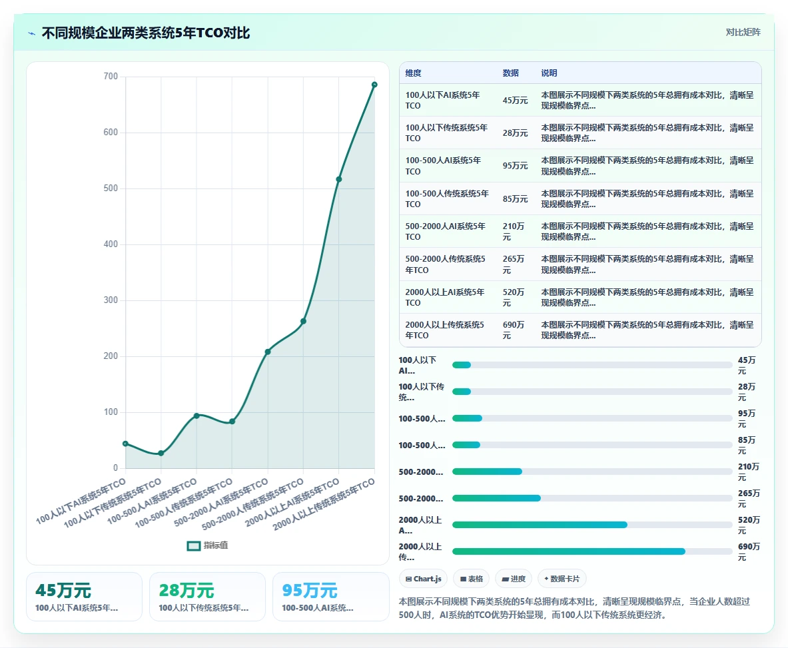Screen dimensions: 788x648
Task: Click the 690万元 progress bar
Action: [x=592, y=551]
